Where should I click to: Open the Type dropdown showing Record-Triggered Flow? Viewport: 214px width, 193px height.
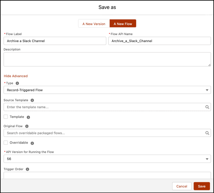107,90
